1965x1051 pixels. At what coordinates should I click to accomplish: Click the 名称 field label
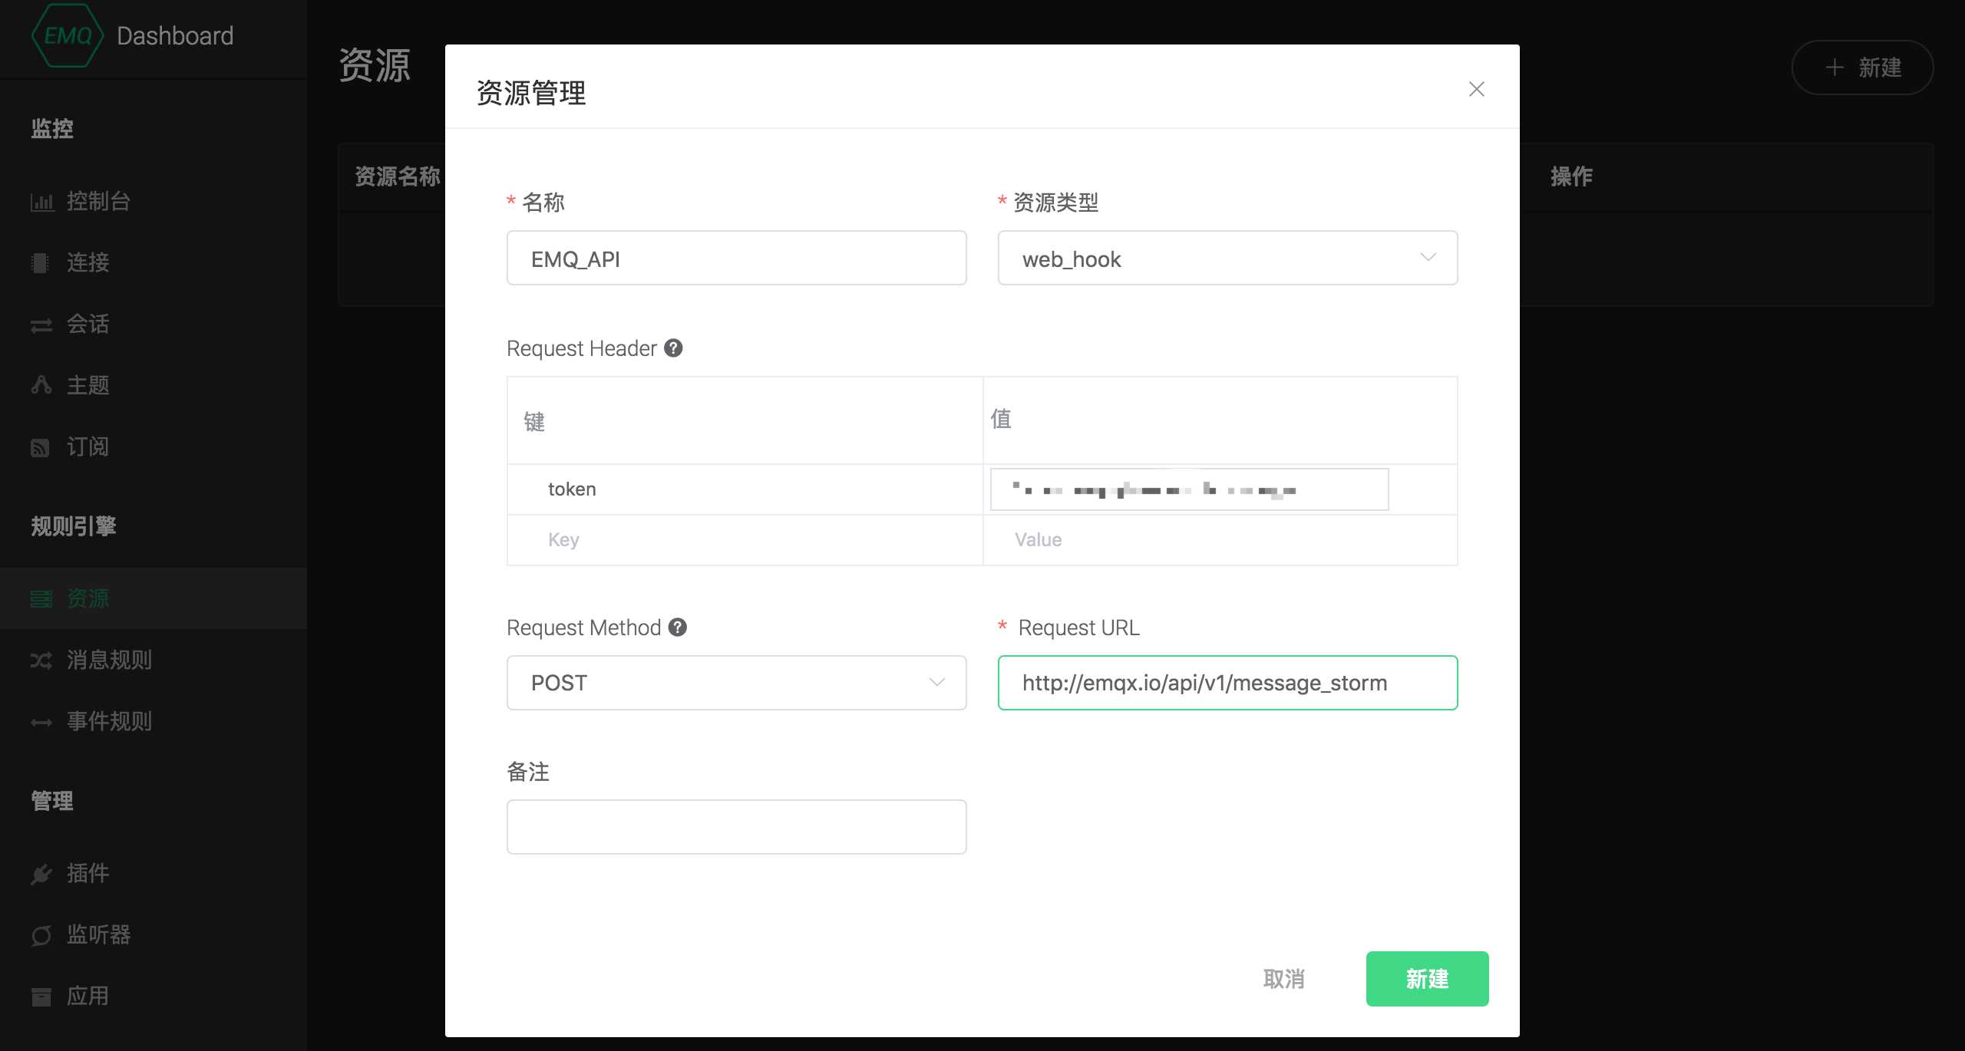pos(543,203)
